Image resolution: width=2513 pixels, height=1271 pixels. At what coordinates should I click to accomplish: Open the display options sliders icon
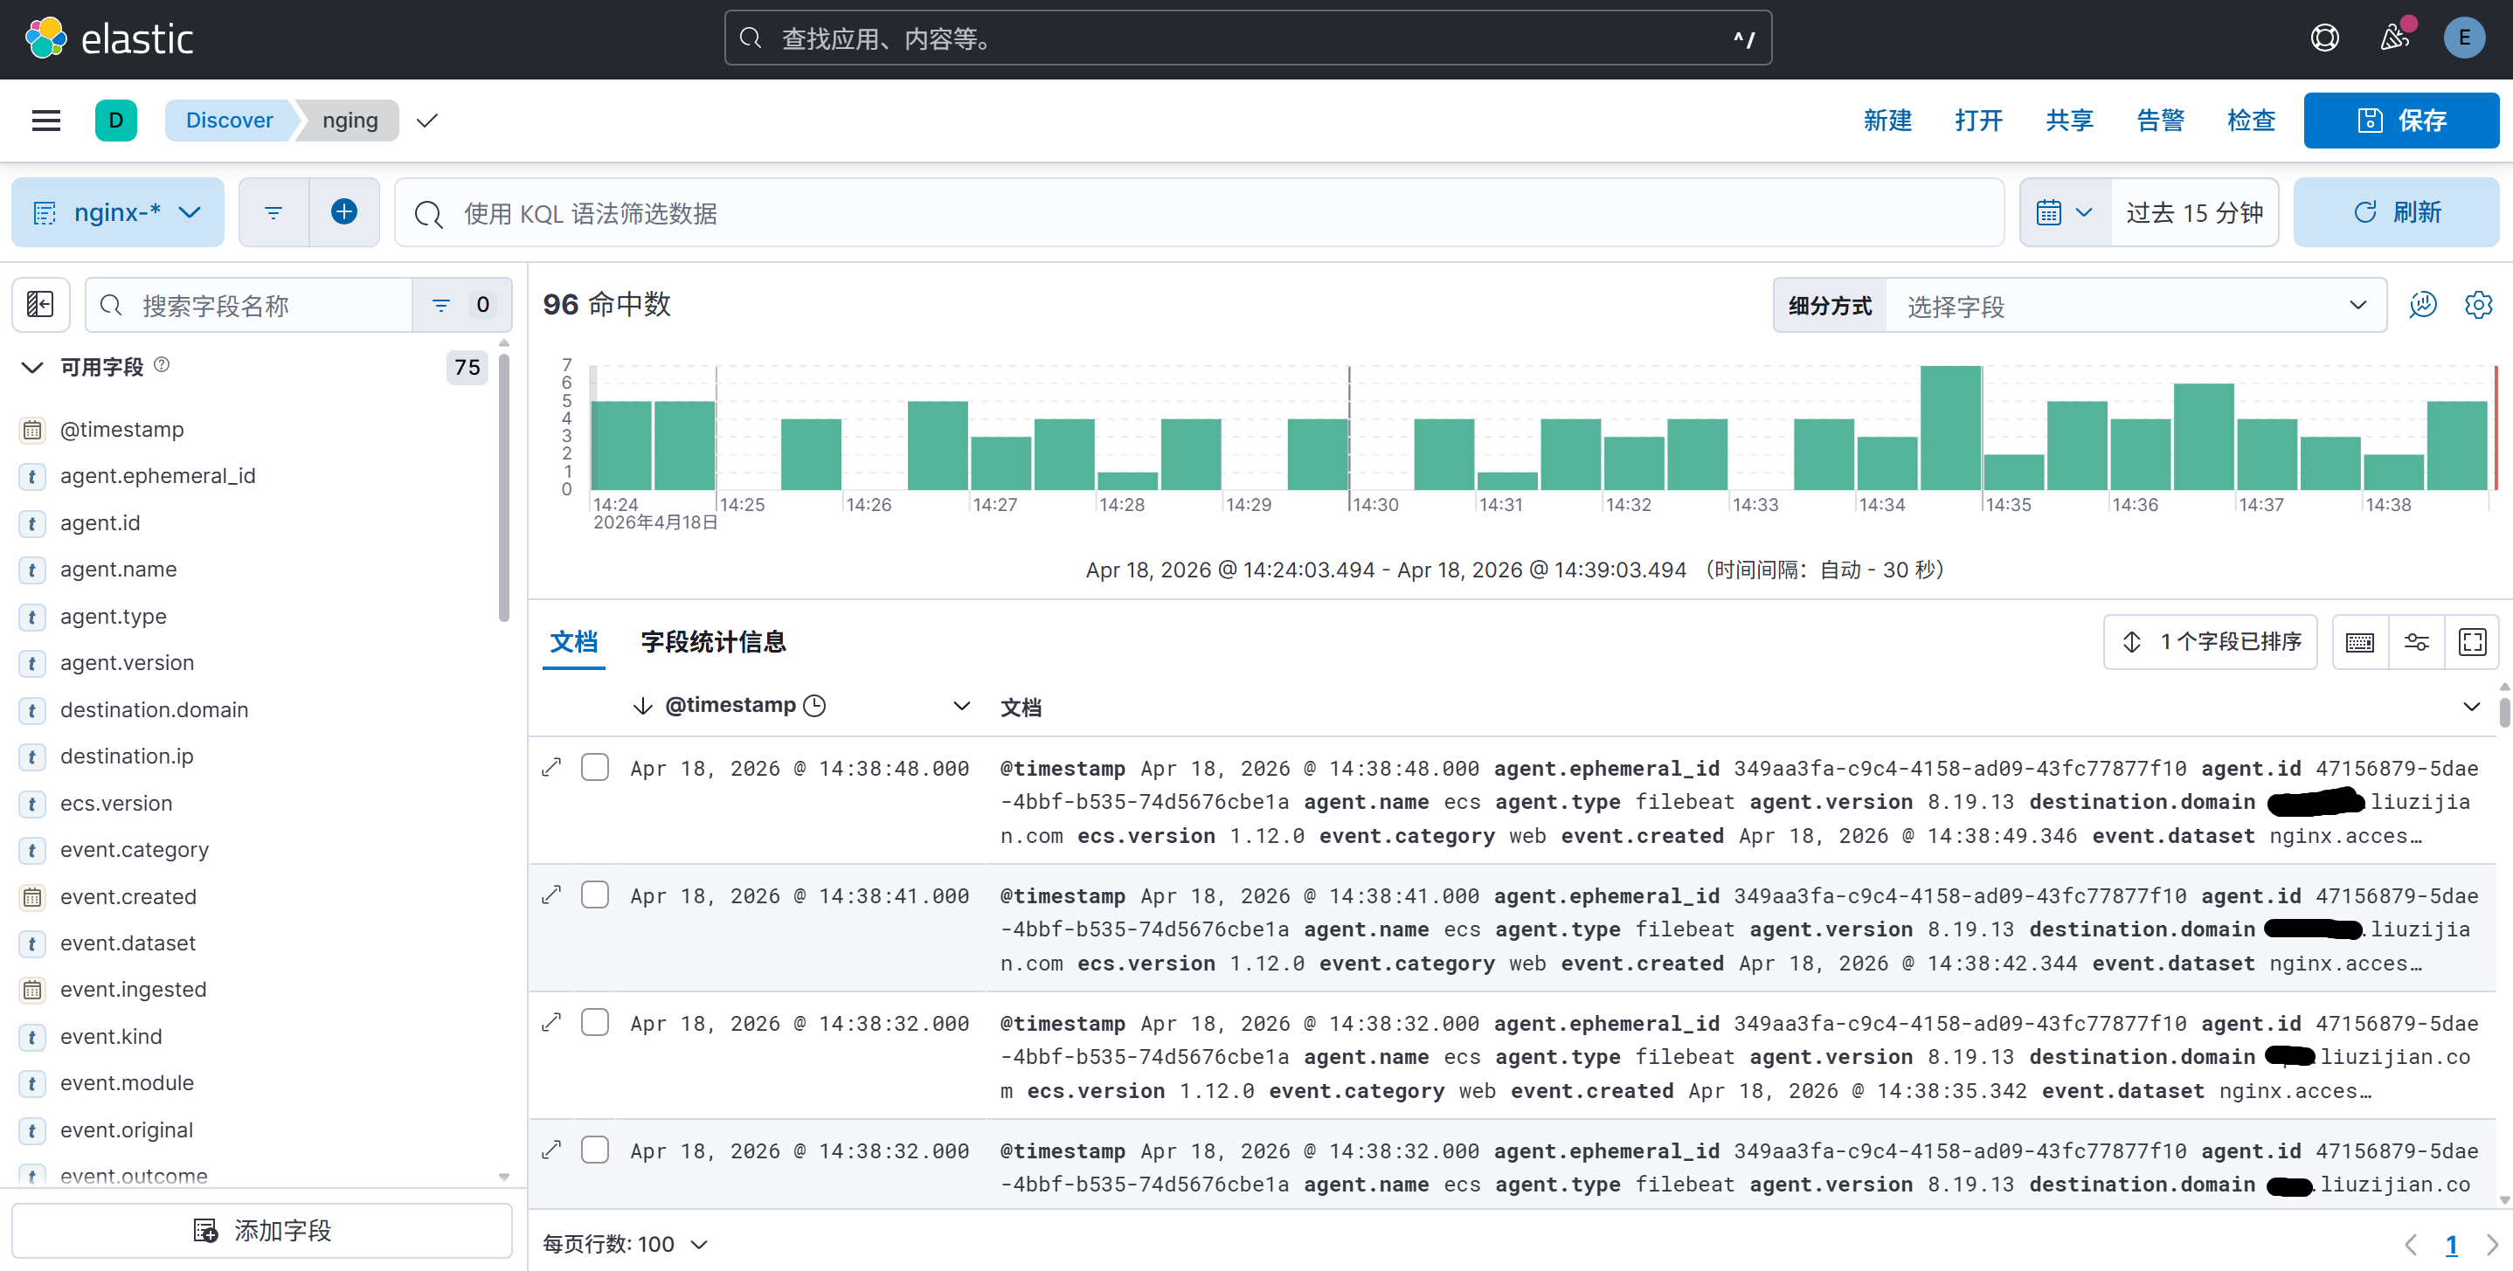point(2416,642)
